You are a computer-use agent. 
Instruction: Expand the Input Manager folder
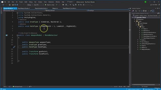click(136, 23)
